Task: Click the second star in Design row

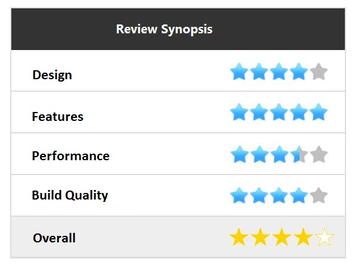Action: pyautogui.click(x=259, y=73)
